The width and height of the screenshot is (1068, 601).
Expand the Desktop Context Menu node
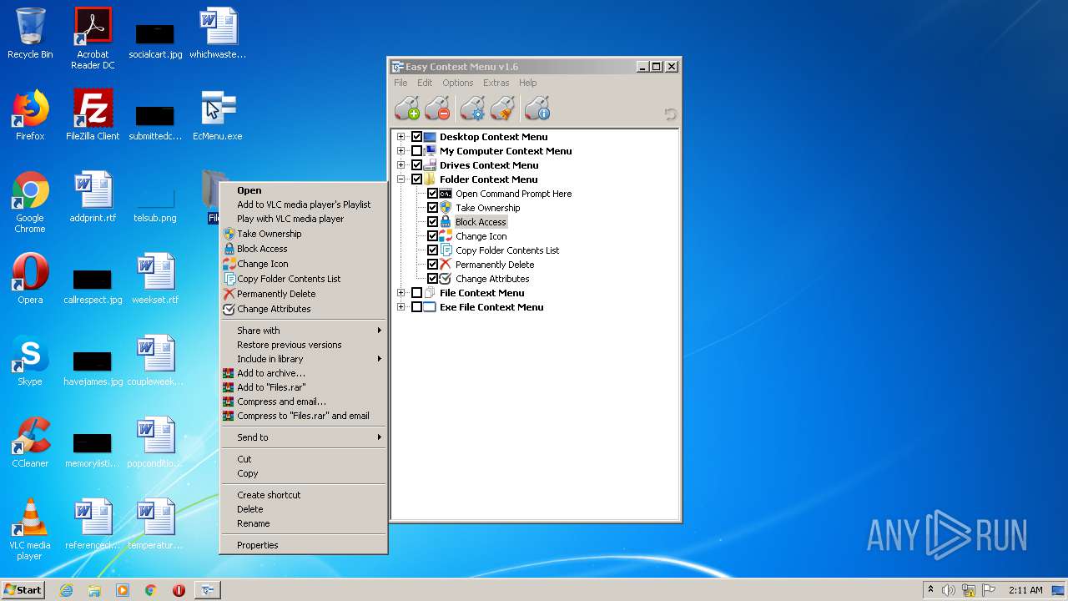[x=401, y=137]
